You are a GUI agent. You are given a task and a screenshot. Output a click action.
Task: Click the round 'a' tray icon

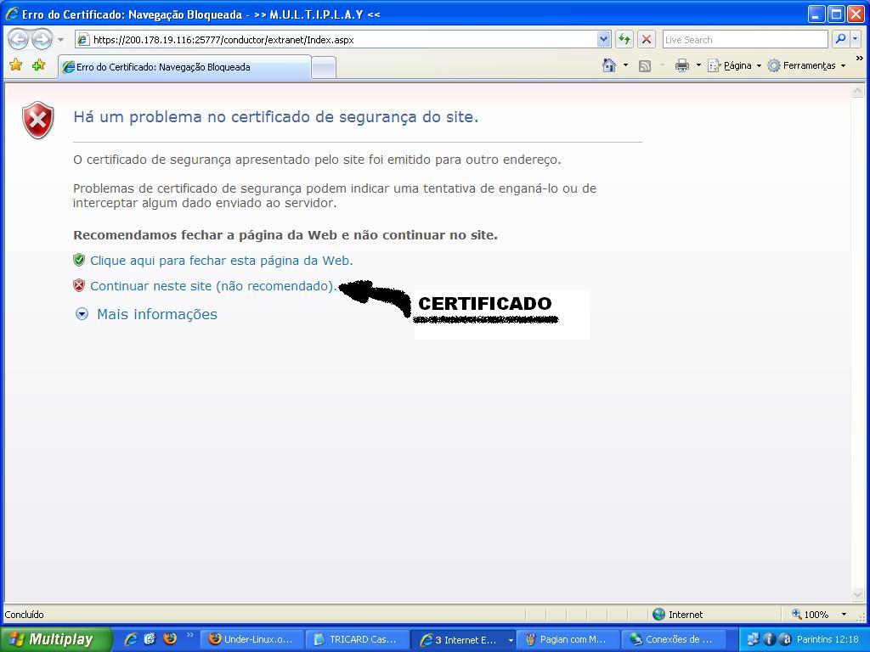(x=785, y=639)
